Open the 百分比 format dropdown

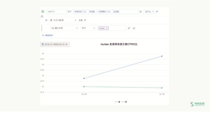click(x=149, y=12)
